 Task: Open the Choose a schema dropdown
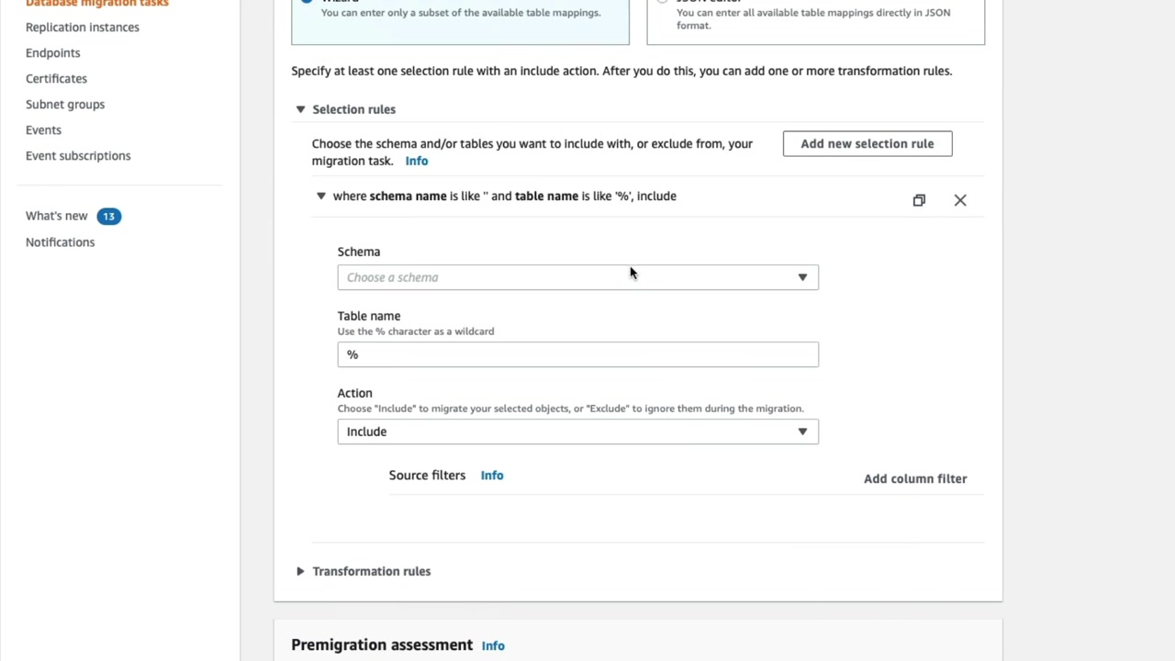(x=577, y=277)
